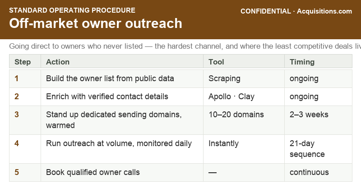
Task: Click the '2–3 weeks' timing cell
Action: (x=319, y=120)
